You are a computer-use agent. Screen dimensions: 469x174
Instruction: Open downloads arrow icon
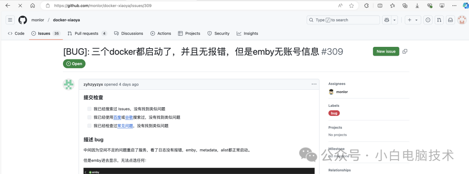click(417, 5)
